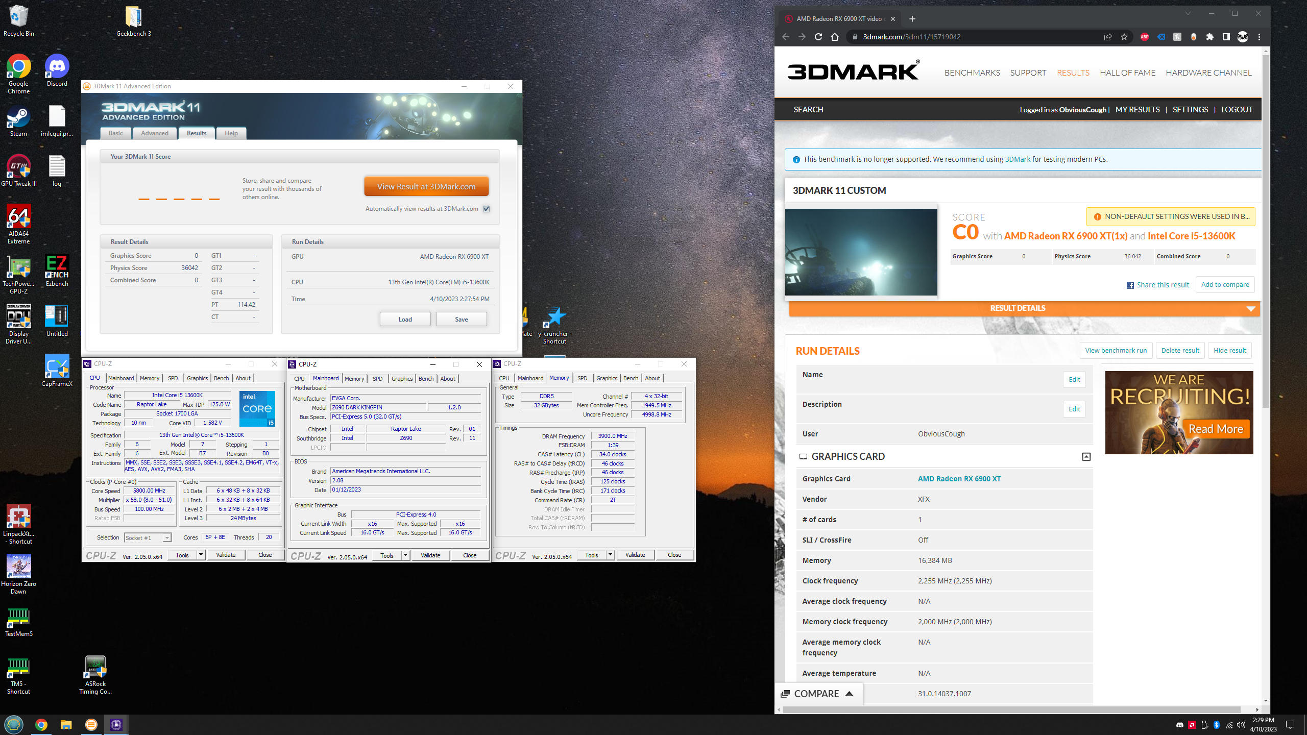
Task: Open the ASRock Timing Configurator icon
Action: [x=95, y=675]
